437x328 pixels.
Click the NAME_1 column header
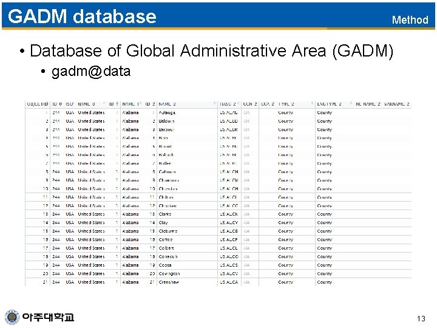click(x=130, y=104)
